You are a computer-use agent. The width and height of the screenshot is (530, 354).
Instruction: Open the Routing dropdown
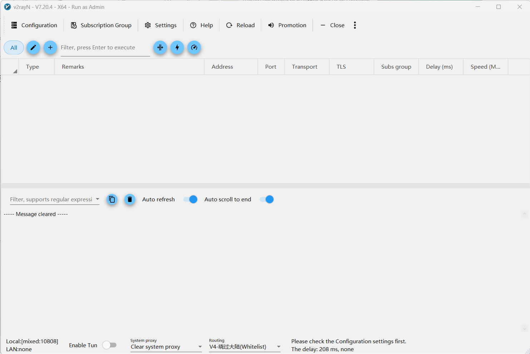(x=245, y=346)
